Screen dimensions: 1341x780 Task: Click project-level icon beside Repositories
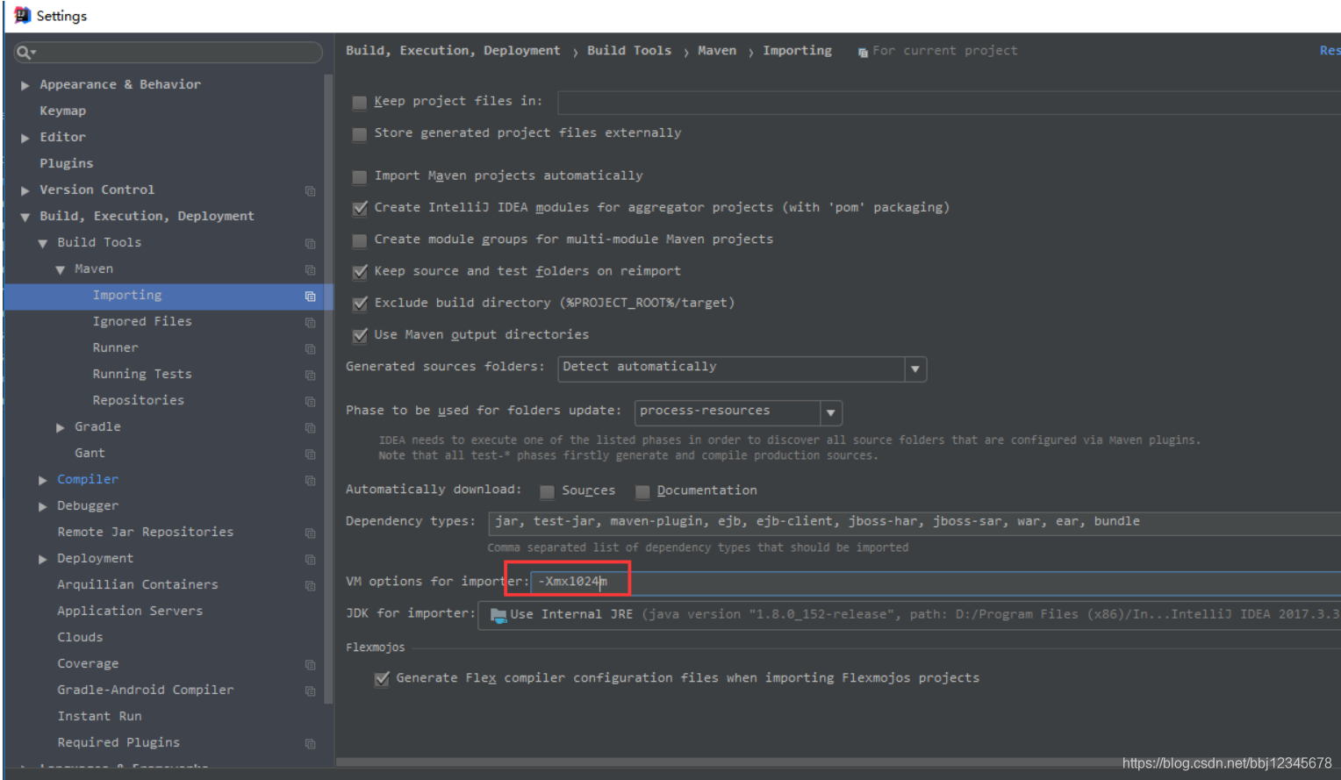pyautogui.click(x=310, y=401)
